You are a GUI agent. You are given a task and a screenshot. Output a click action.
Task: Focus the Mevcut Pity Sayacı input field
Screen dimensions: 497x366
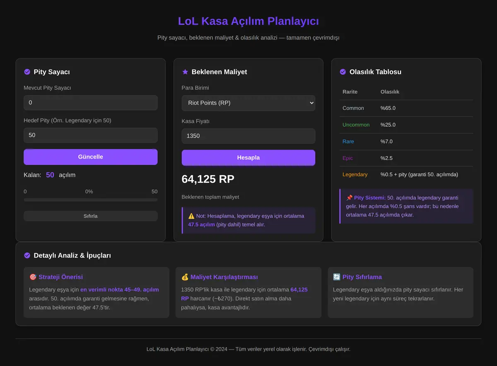coord(91,103)
